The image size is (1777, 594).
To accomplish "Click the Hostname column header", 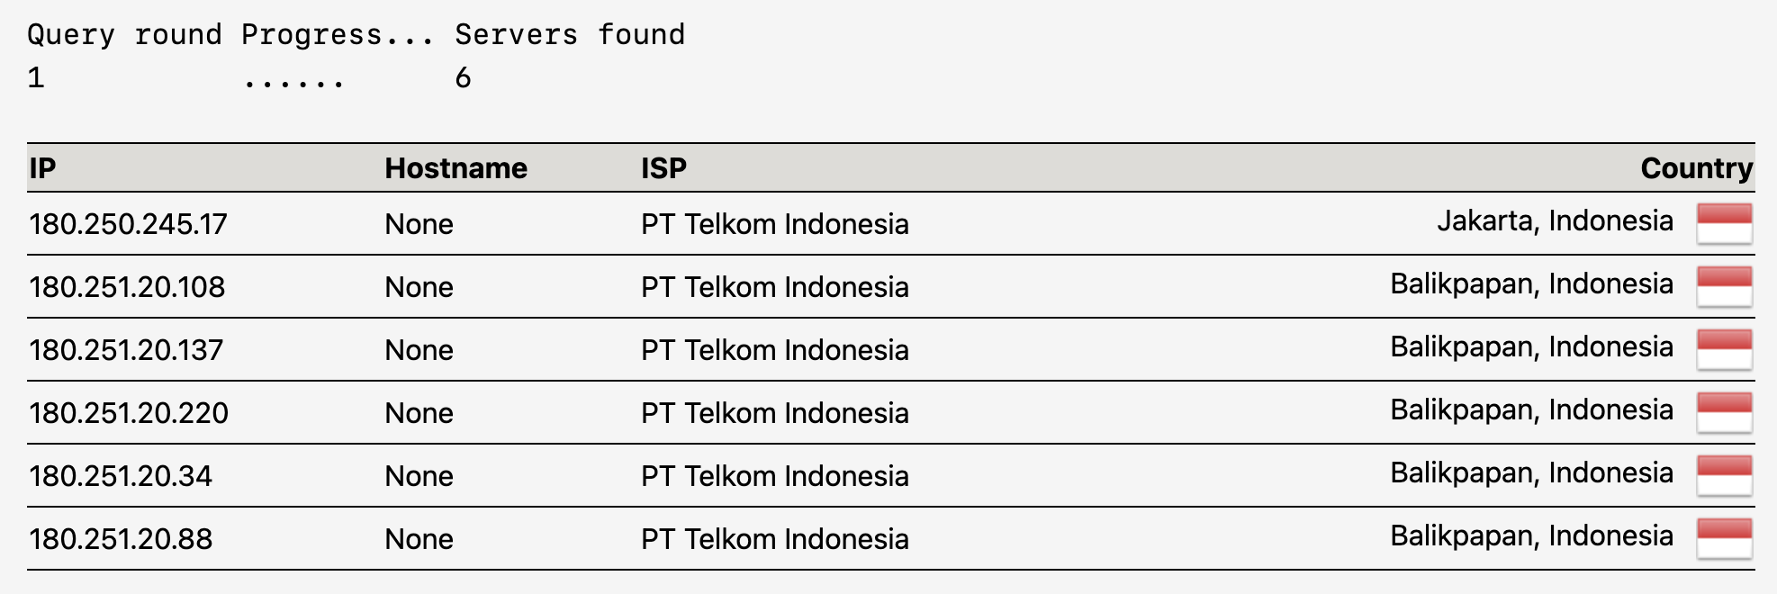I will tap(456, 168).
